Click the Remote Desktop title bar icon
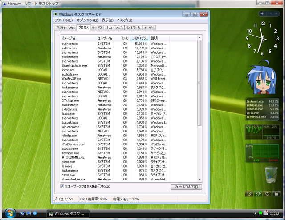The height and width of the screenshot is (220, 285). (x=4, y=4)
